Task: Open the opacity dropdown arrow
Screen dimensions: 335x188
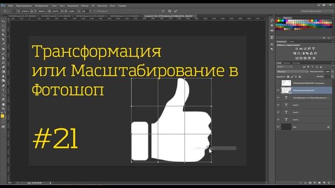Action: click(x=332, y=72)
